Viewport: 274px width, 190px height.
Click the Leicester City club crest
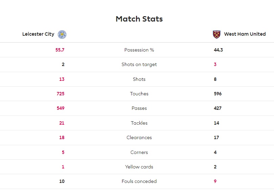(62, 34)
